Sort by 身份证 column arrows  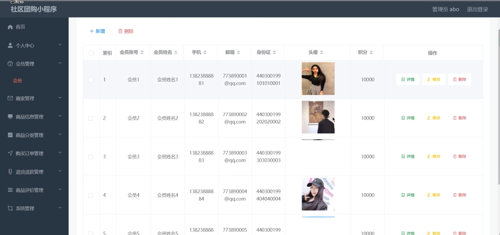click(274, 52)
